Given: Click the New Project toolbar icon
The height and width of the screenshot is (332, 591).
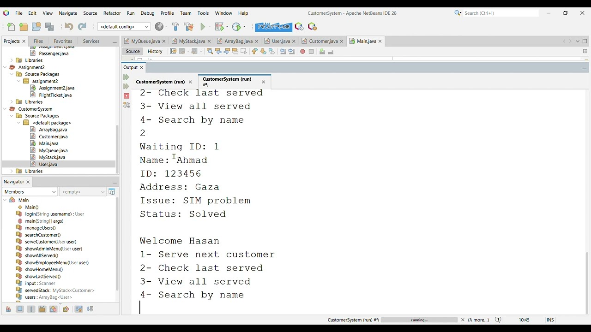Looking at the screenshot, I should 24,27.
